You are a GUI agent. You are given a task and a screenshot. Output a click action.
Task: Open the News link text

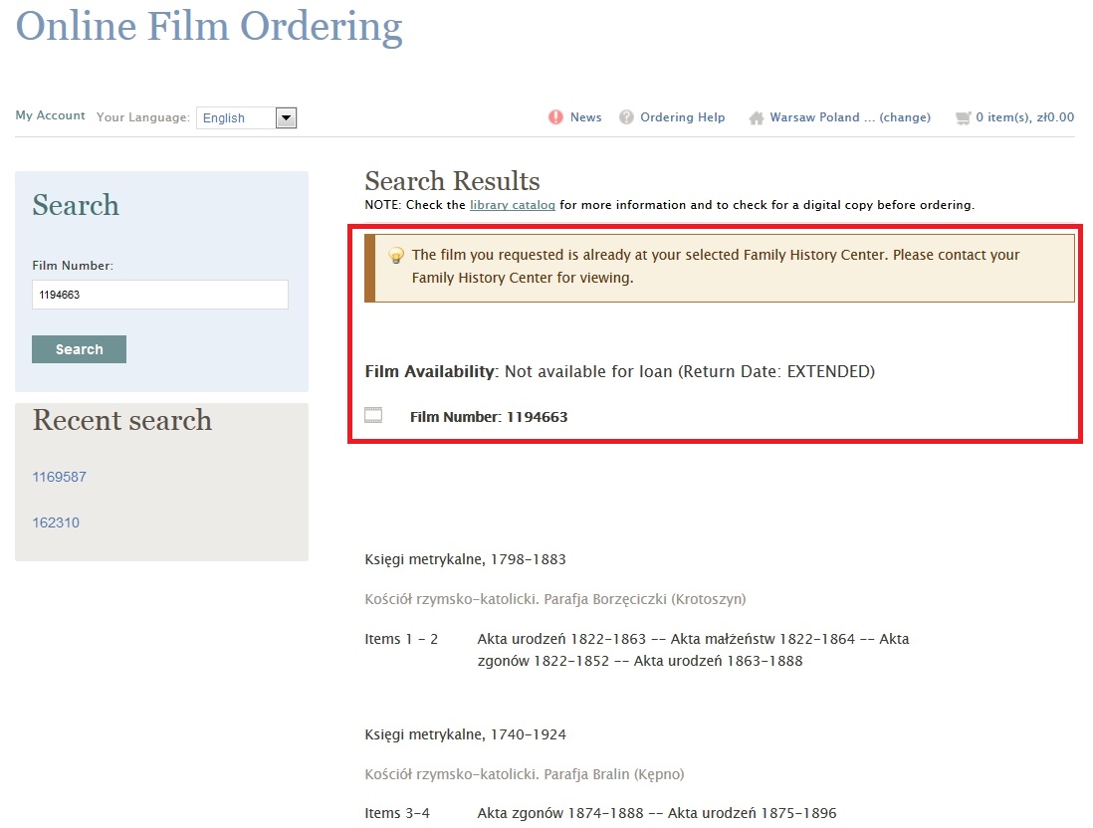pyautogui.click(x=585, y=117)
